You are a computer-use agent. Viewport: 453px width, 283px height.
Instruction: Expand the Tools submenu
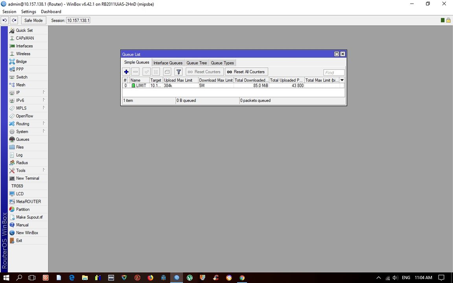tap(28, 171)
